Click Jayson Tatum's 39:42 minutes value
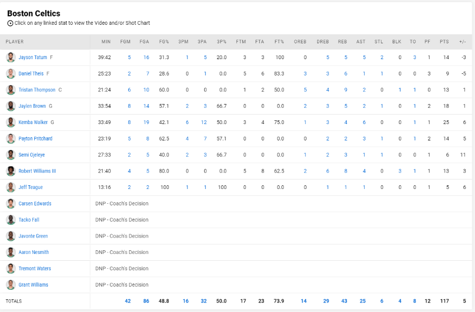The width and height of the screenshot is (475, 312). click(104, 57)
